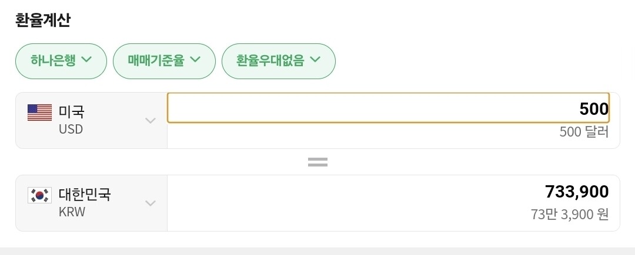Expand the KRW currency selector chevron
The height and width of the screenshot is (255, 635).
click(151, 203)
